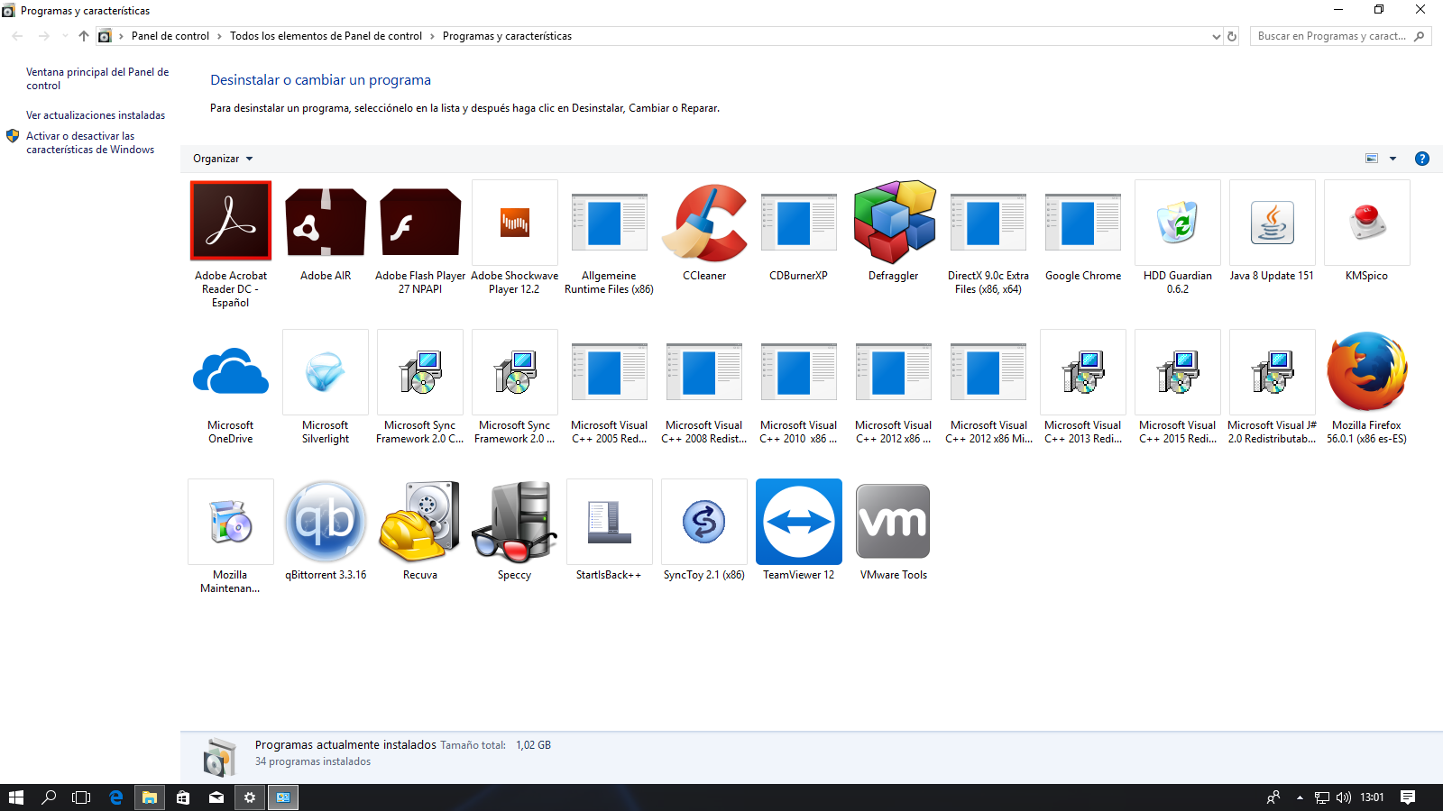Select Mozilla Maintenance Service icon

(231, 522)
